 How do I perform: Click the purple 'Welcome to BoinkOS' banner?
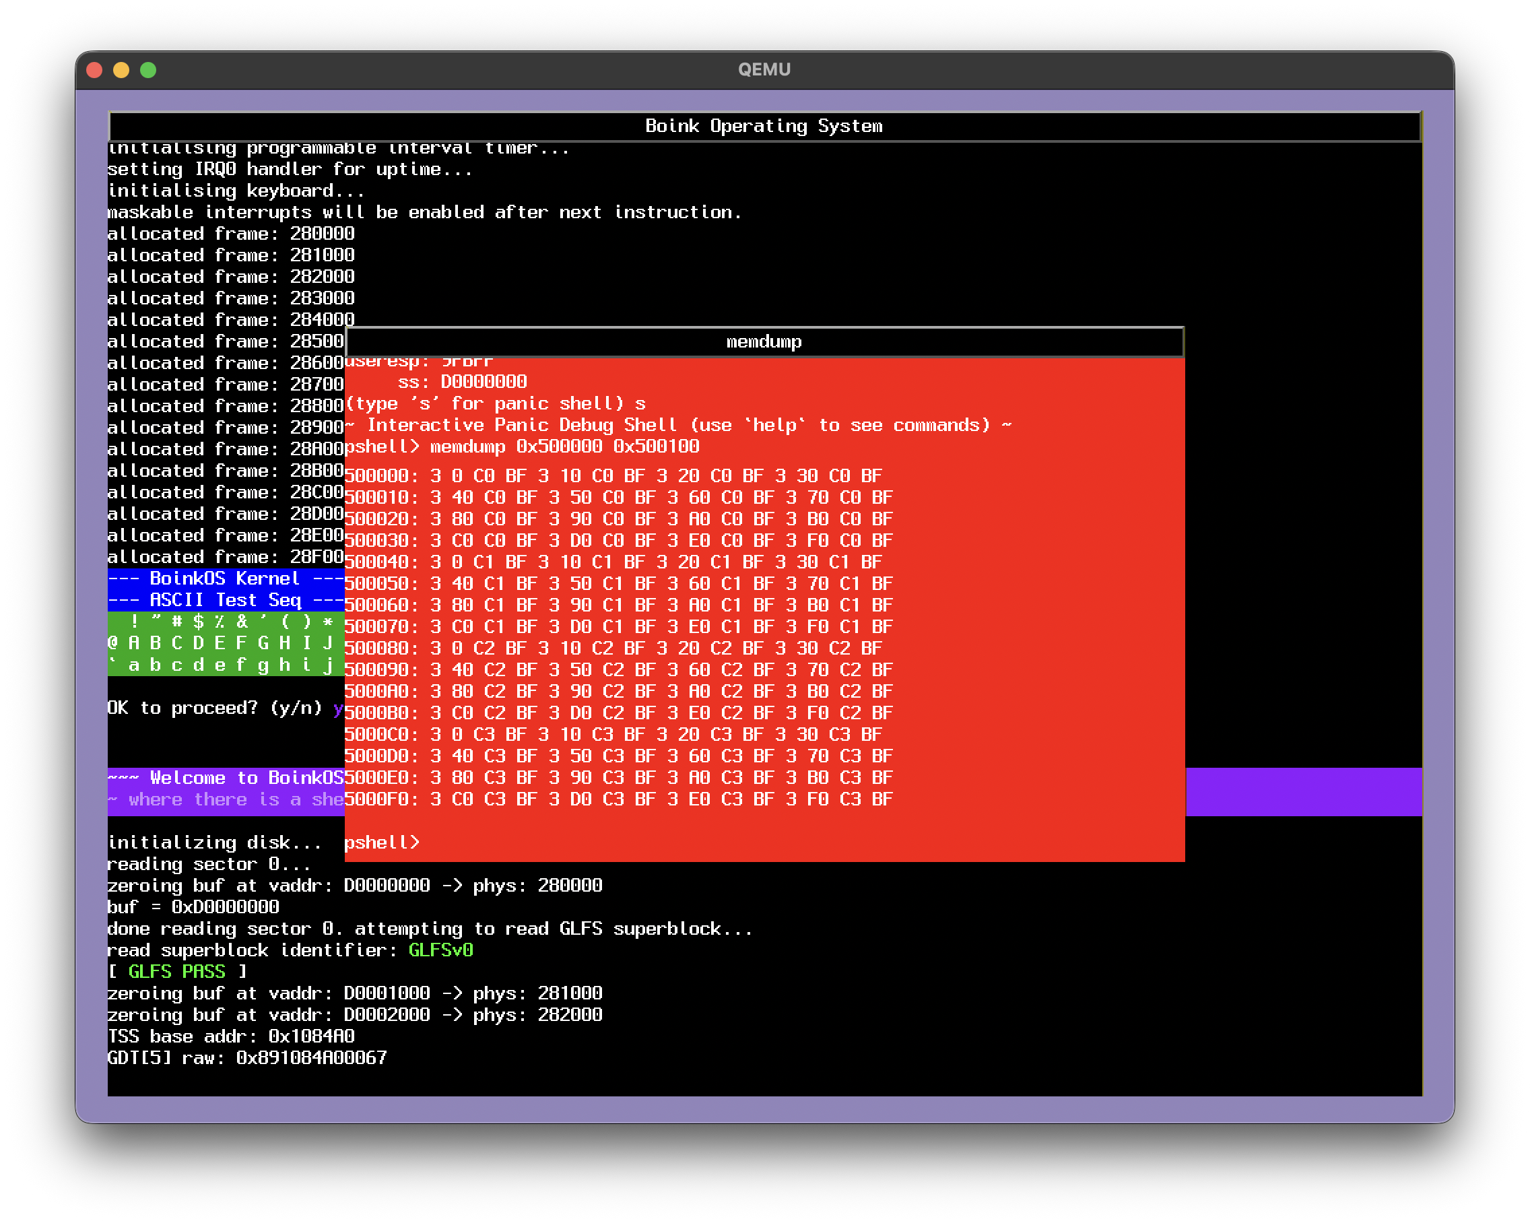pyautogui.click(x=226, y=778)
